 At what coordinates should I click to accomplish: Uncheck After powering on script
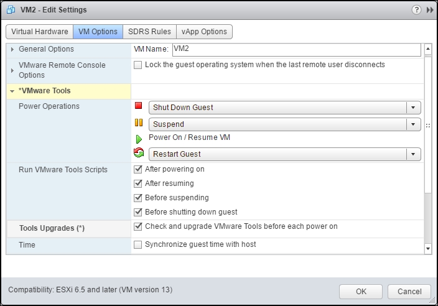(137, 169)
